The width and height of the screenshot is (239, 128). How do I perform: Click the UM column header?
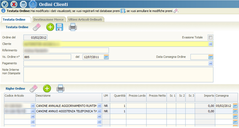click(106, 97)
